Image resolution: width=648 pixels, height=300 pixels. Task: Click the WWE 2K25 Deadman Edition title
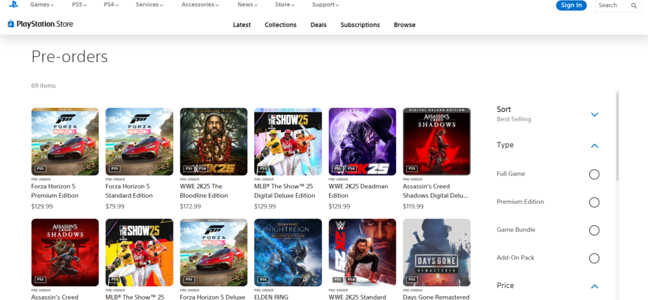tap(358, 191)
